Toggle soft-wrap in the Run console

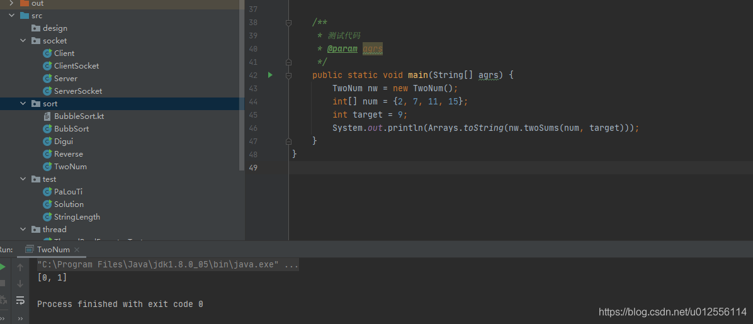[20, 301]
